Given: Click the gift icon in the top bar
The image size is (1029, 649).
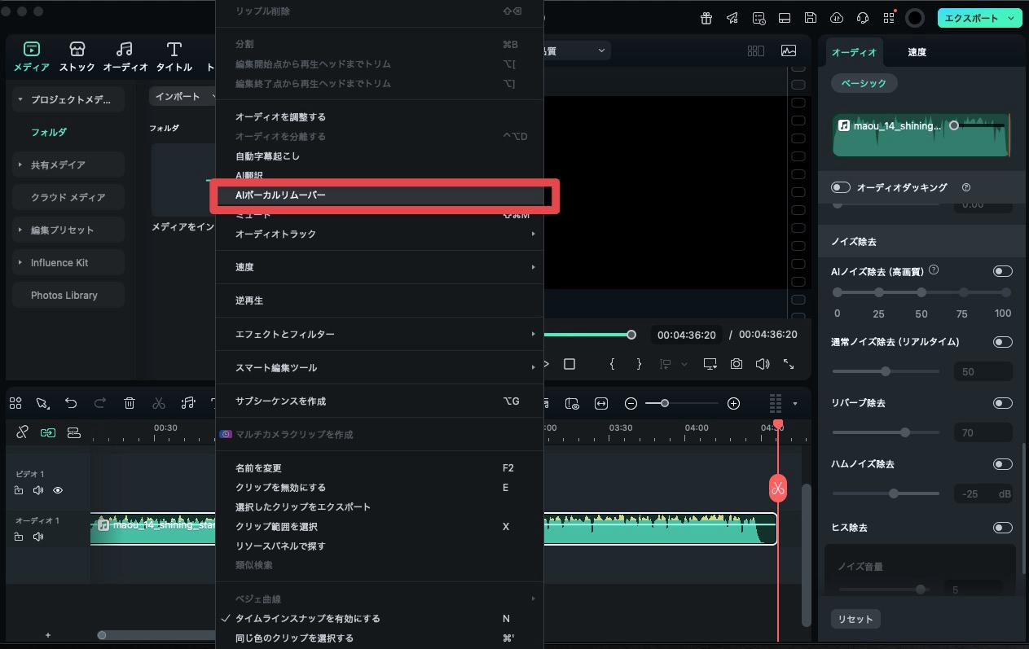Looking at the screenshot, I should [x=706, y=17].
